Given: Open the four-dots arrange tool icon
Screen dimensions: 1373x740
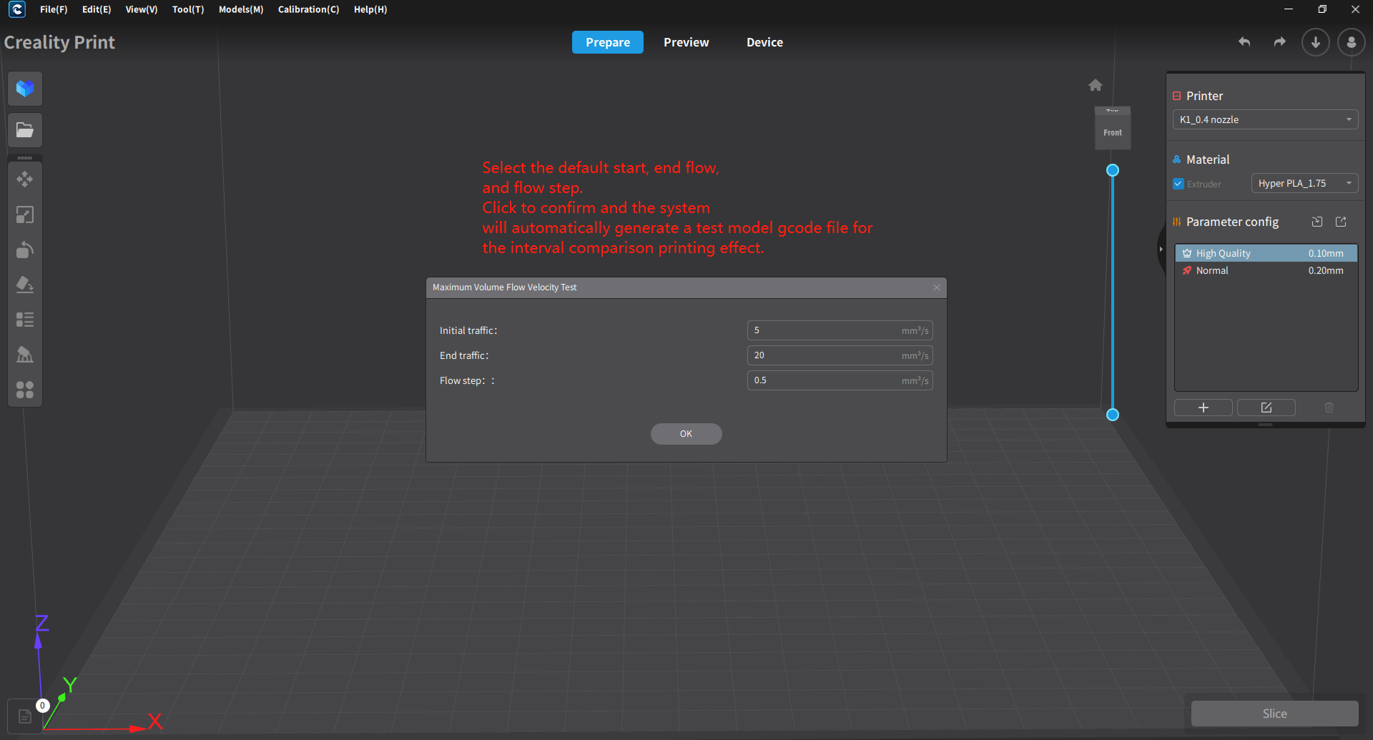Looking at the screenshot, I should 25,390.
